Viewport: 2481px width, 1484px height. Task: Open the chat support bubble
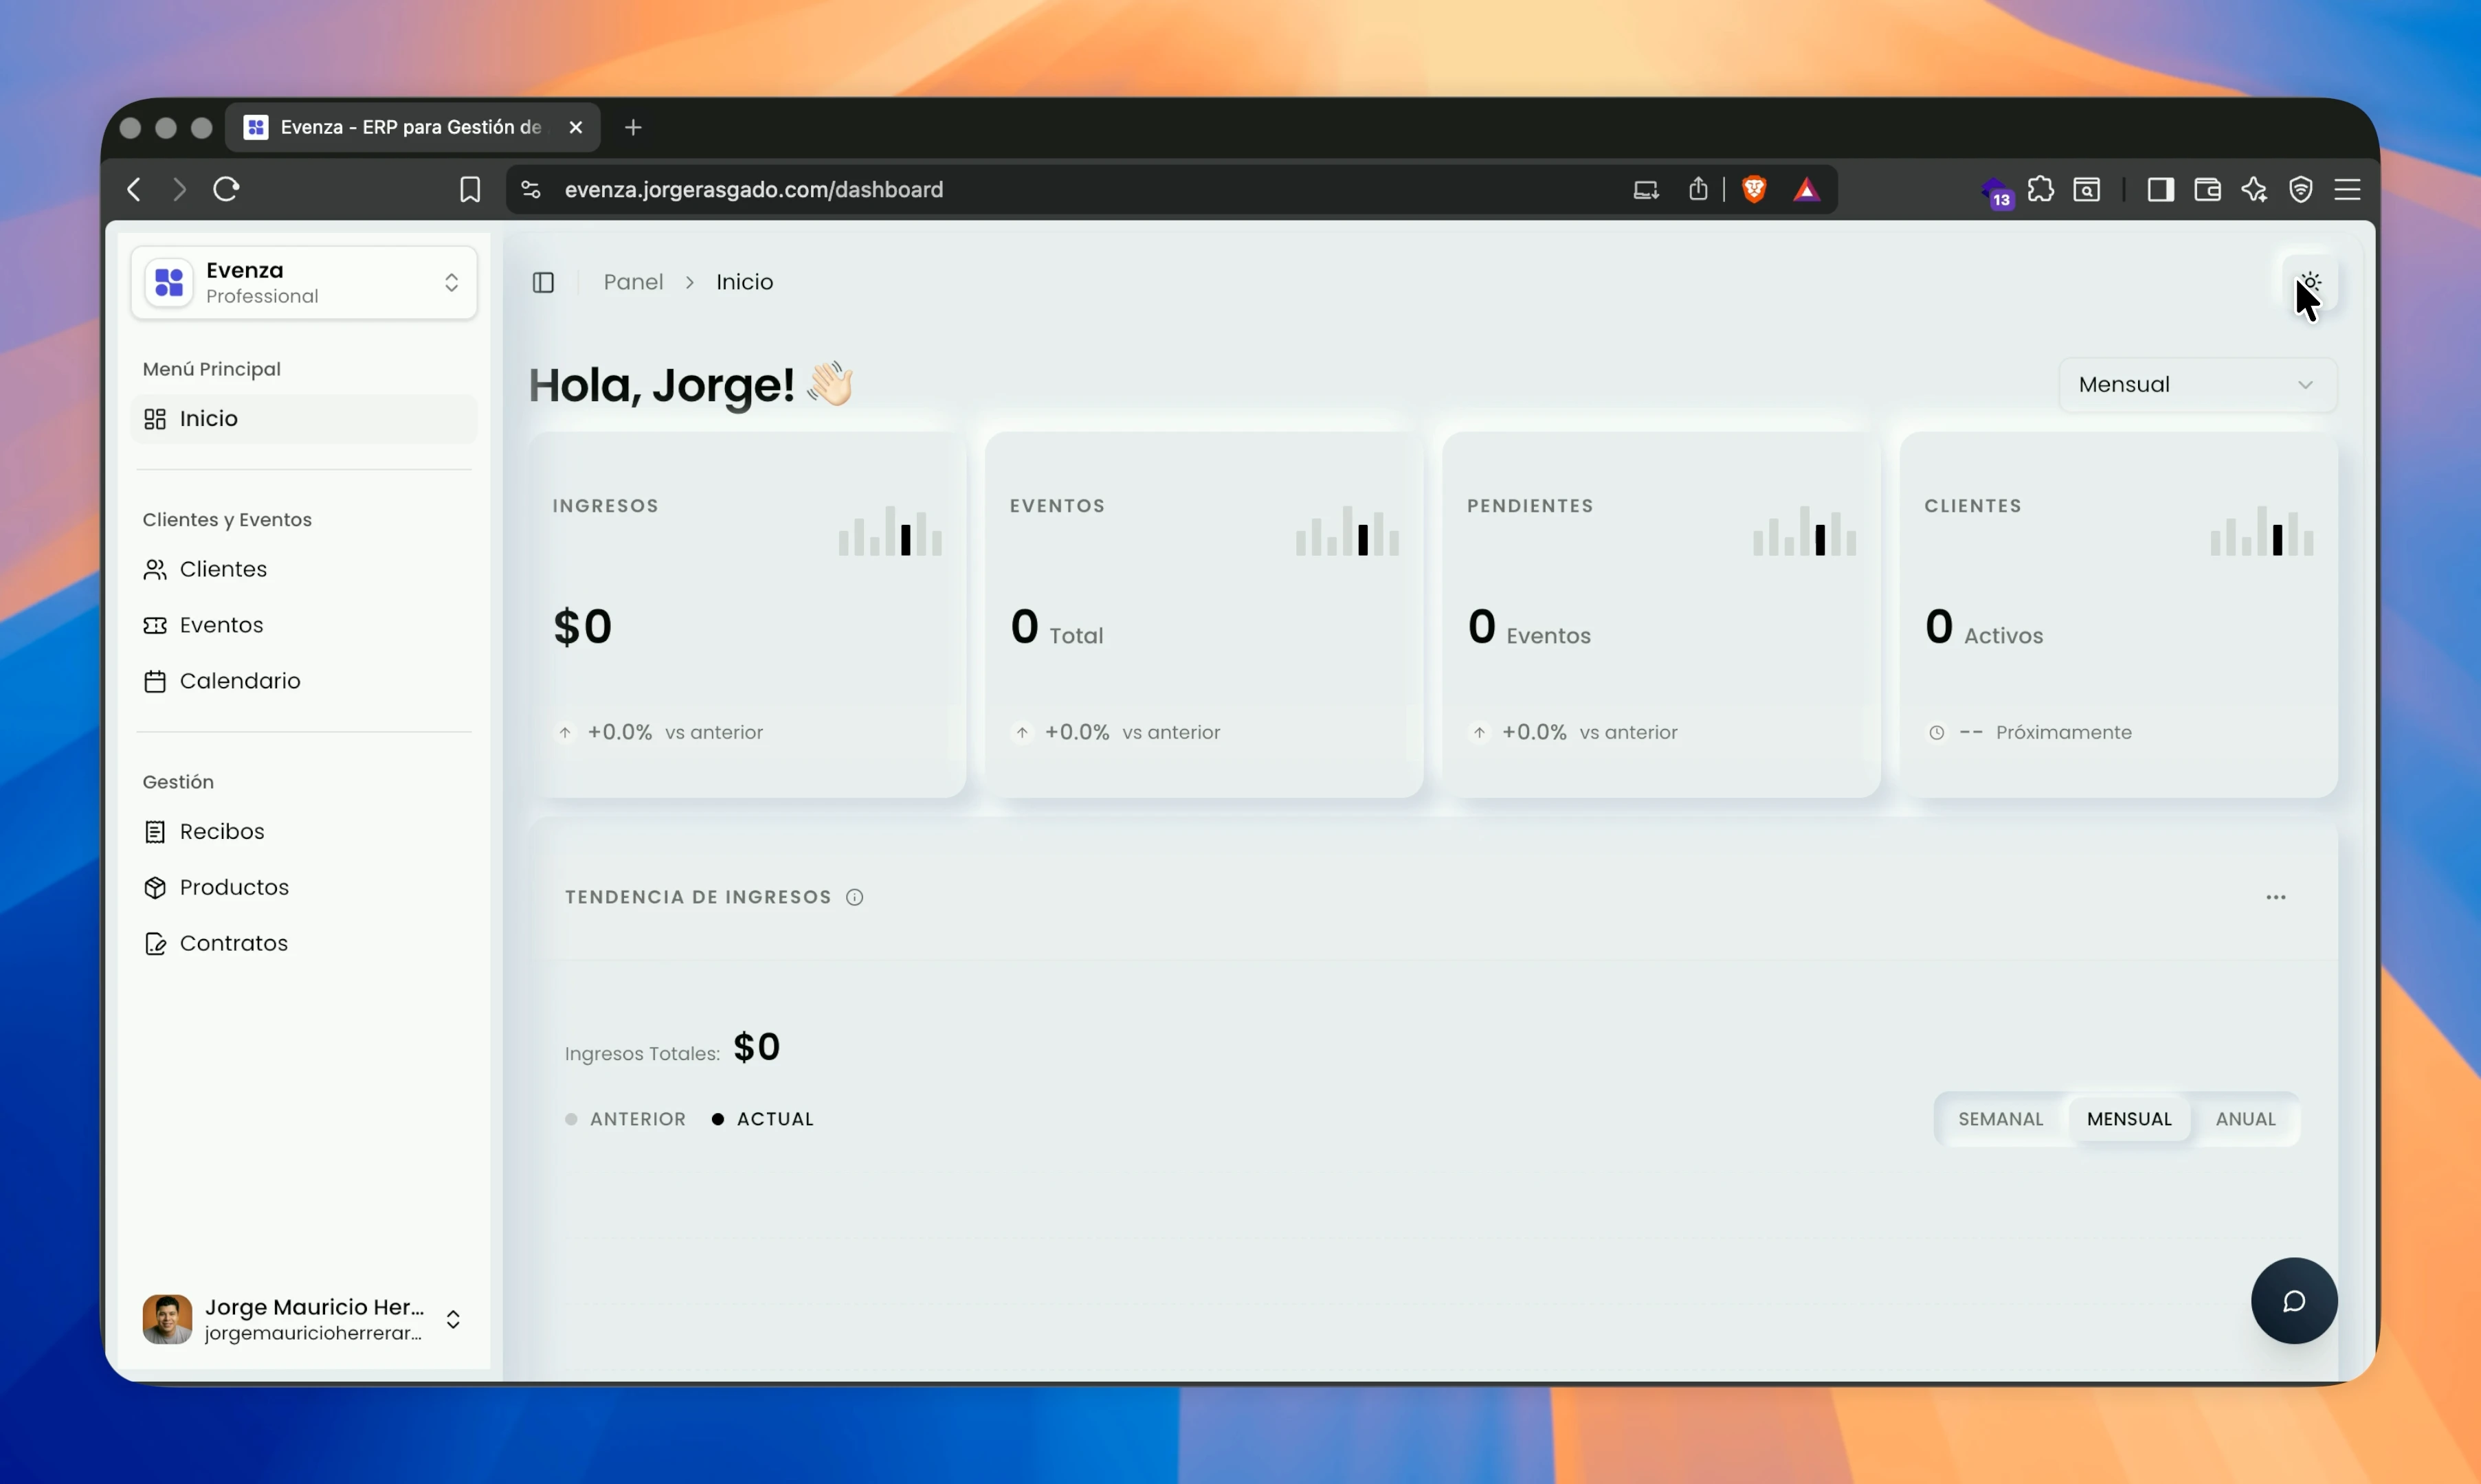tap(2294, 1300)
